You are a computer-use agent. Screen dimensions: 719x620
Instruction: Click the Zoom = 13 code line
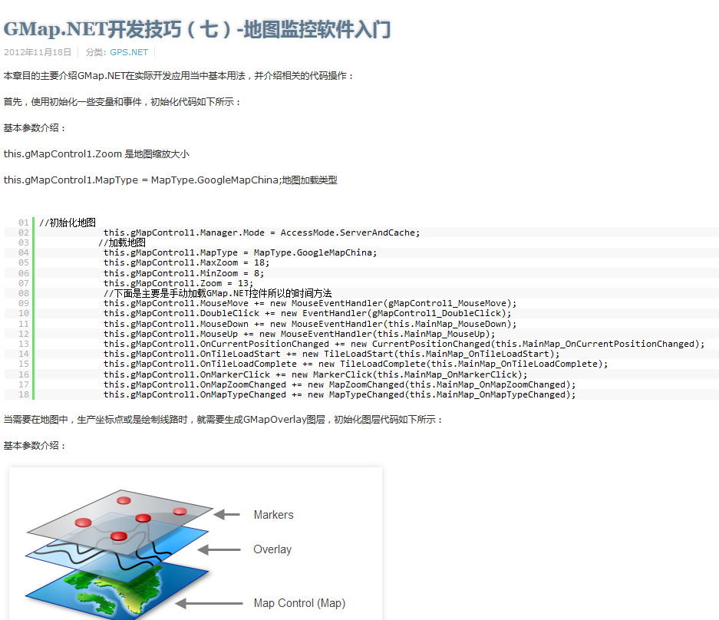(x=178, y=283)
